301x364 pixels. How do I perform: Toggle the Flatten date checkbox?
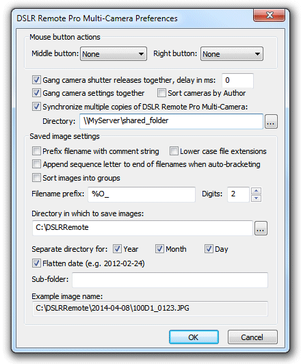pyautogui.click(x=36, y=263)
